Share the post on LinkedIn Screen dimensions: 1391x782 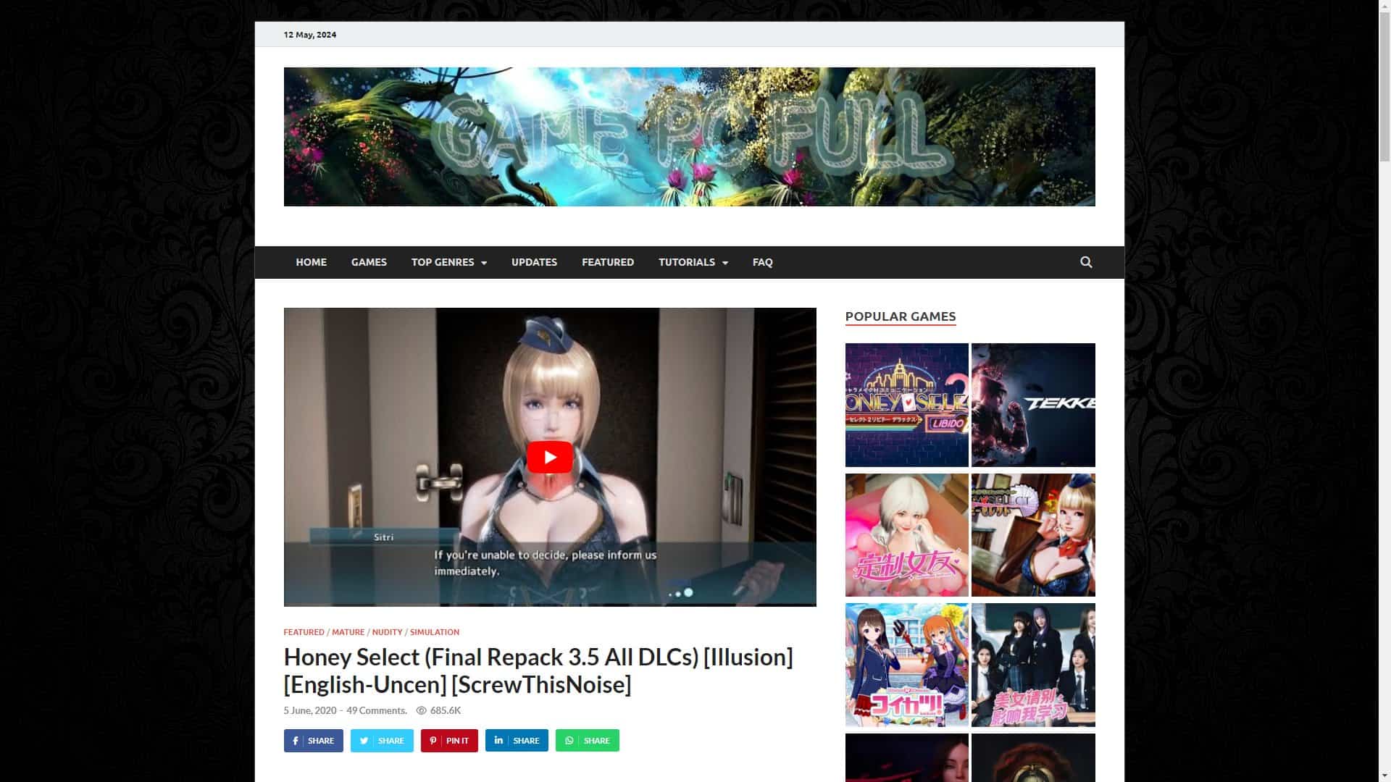pos(517,741)
